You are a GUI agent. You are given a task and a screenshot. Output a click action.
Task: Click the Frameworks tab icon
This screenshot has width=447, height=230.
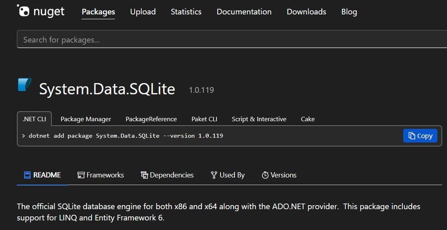point(81,175)
